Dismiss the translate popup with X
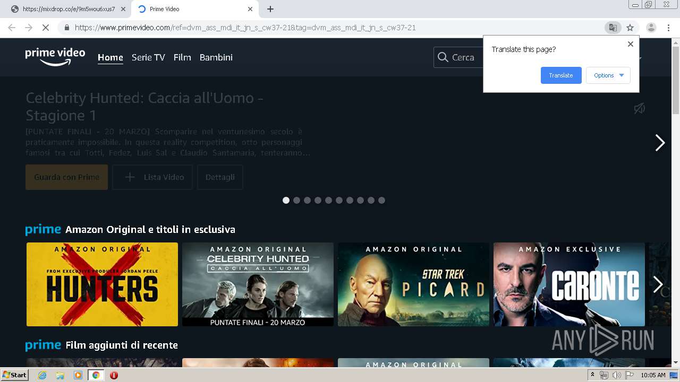This screenshot has height=382, width=680. (631, 44)
